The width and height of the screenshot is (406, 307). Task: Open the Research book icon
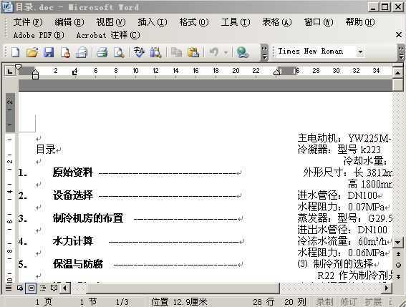coord(155,52)
